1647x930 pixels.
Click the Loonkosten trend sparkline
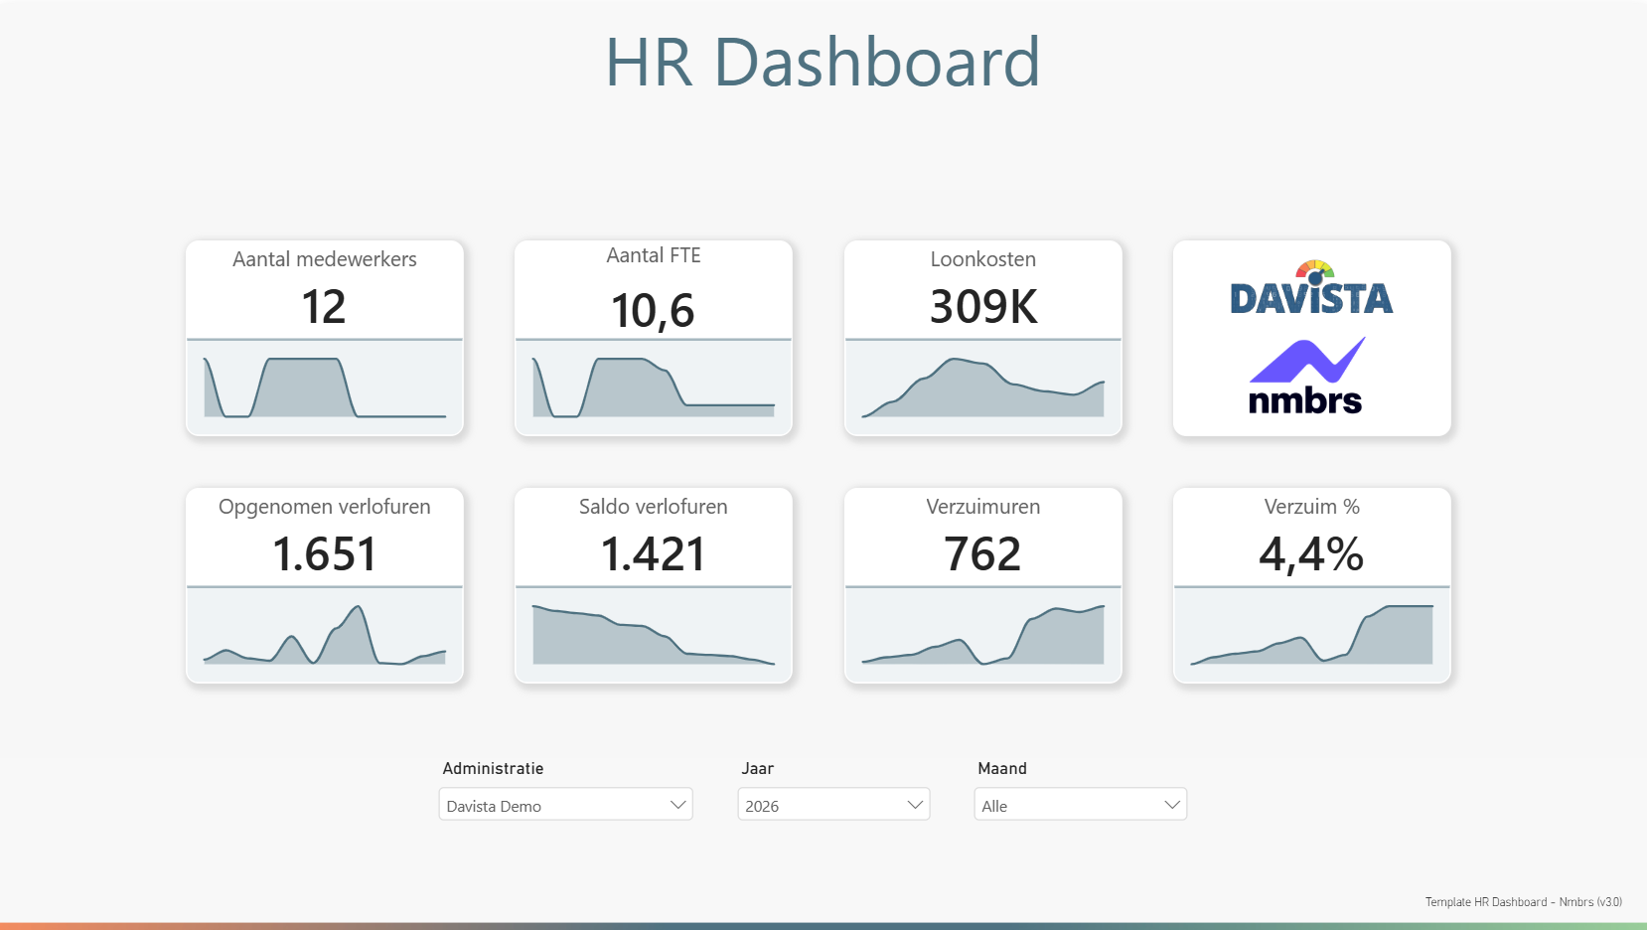click(983, 387)
